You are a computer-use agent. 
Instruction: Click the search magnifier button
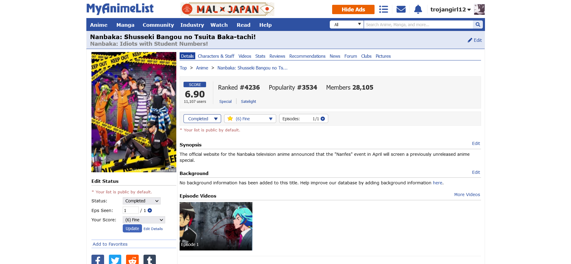(478, 25)
